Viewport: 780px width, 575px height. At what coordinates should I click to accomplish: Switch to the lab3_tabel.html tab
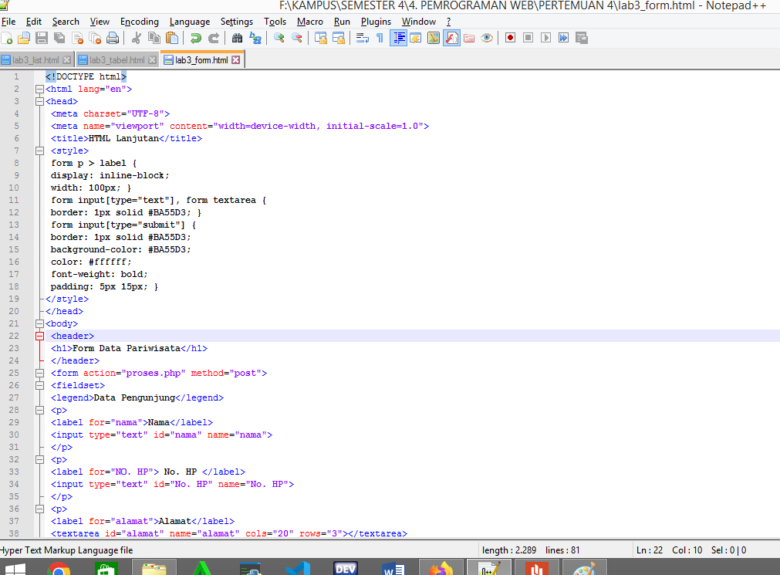click(x=116, y=59)
